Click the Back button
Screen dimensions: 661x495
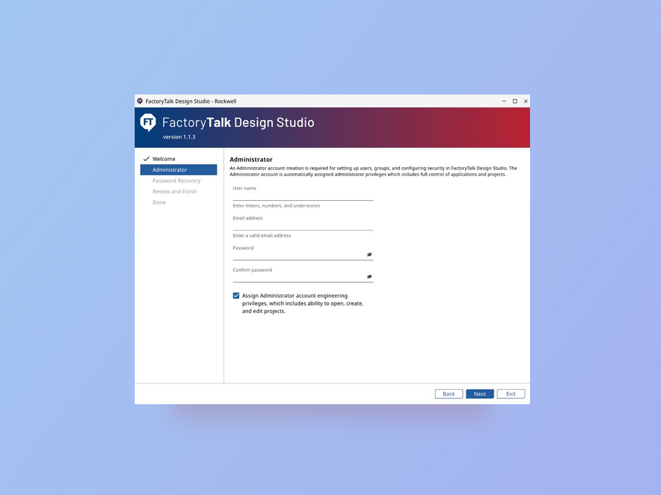[449, 394]
